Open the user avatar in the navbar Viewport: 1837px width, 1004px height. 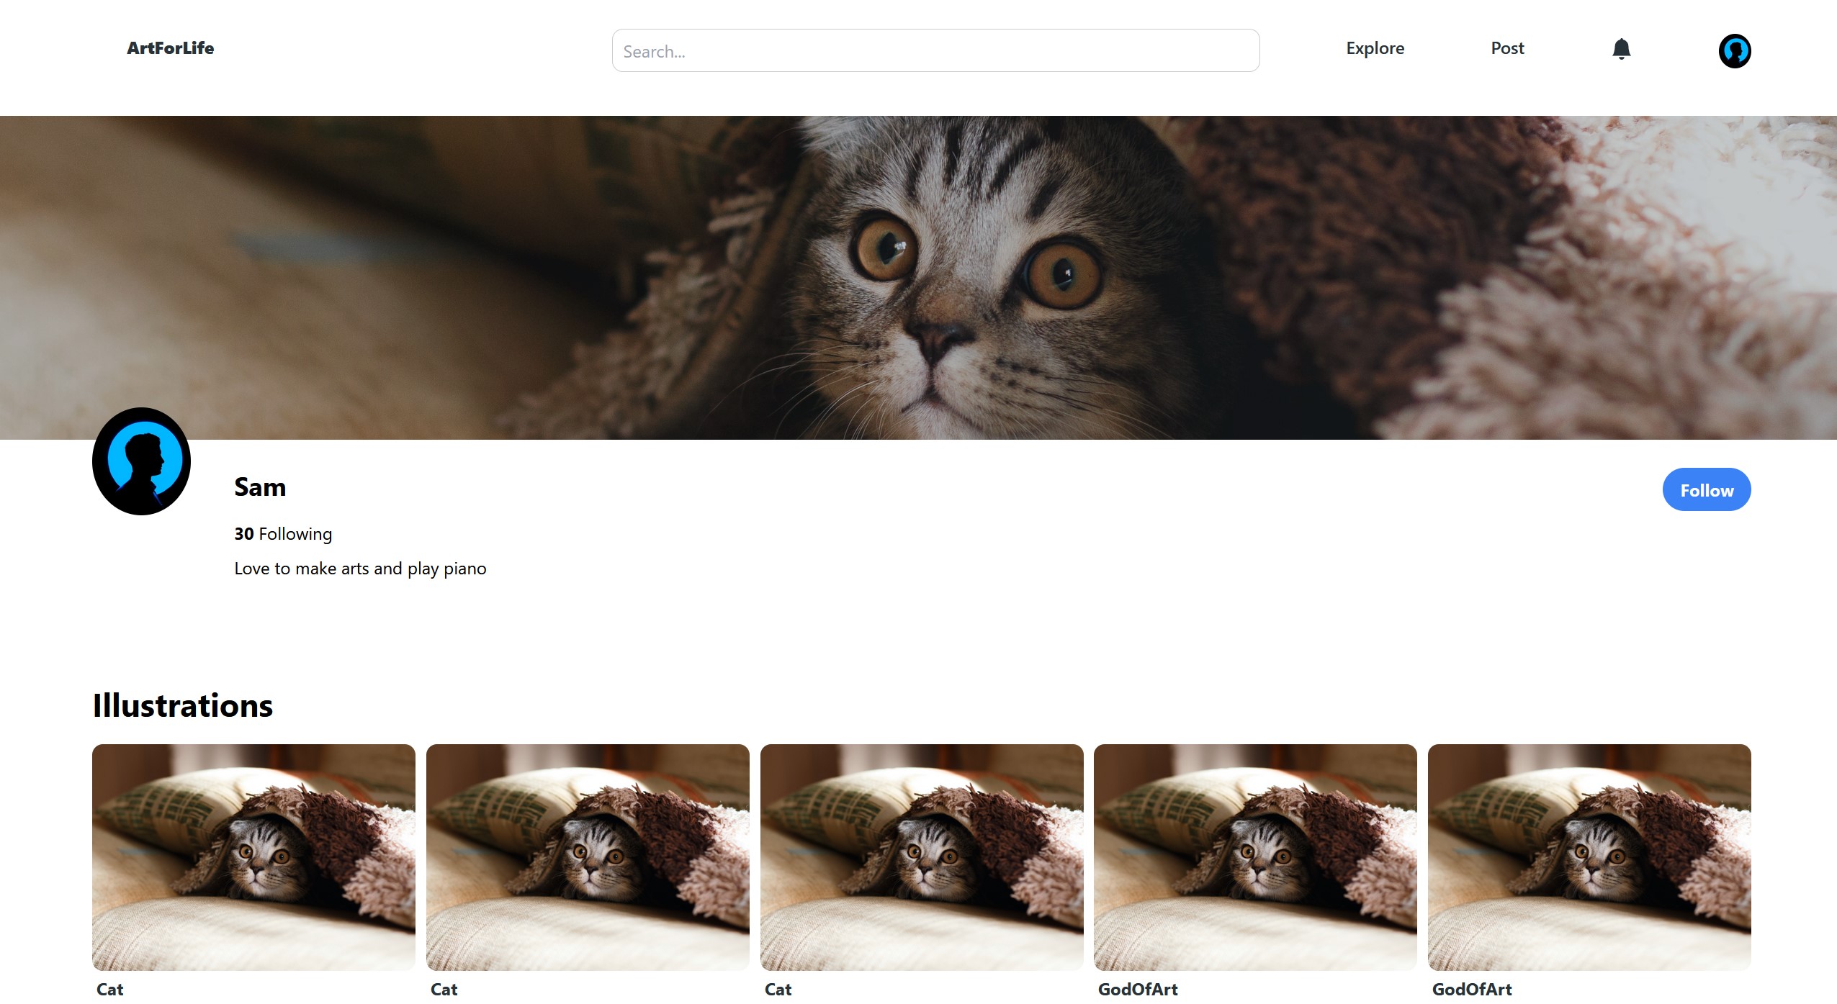pos(1734,51)
